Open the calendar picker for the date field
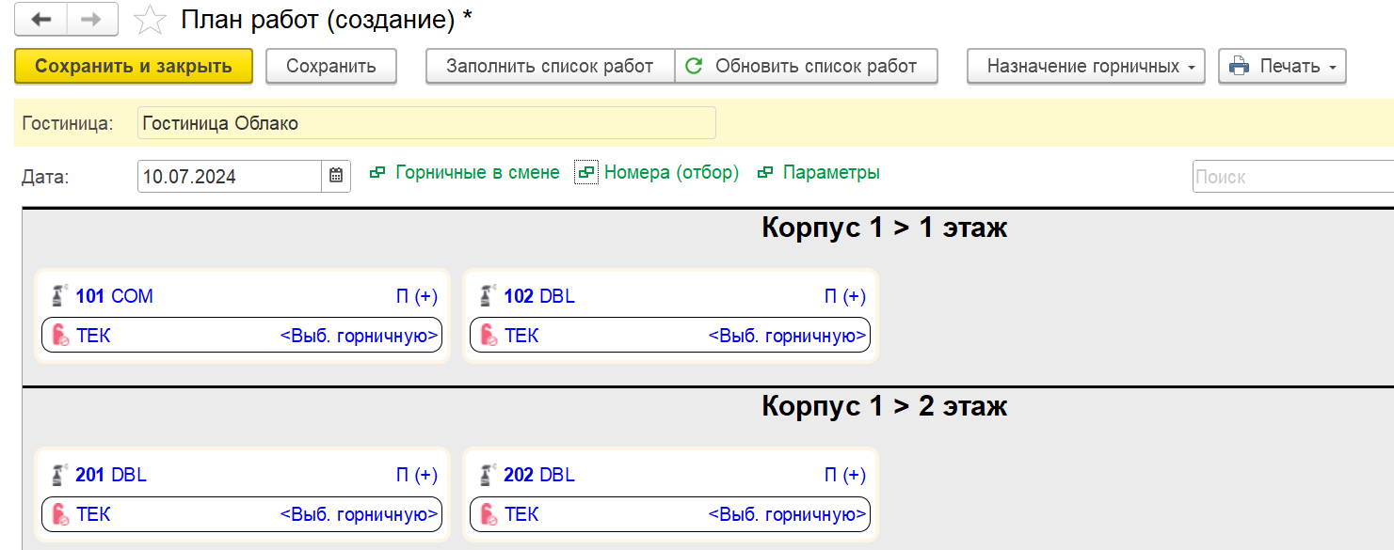Screen dimensions: 1394x550 coord(337,176)
